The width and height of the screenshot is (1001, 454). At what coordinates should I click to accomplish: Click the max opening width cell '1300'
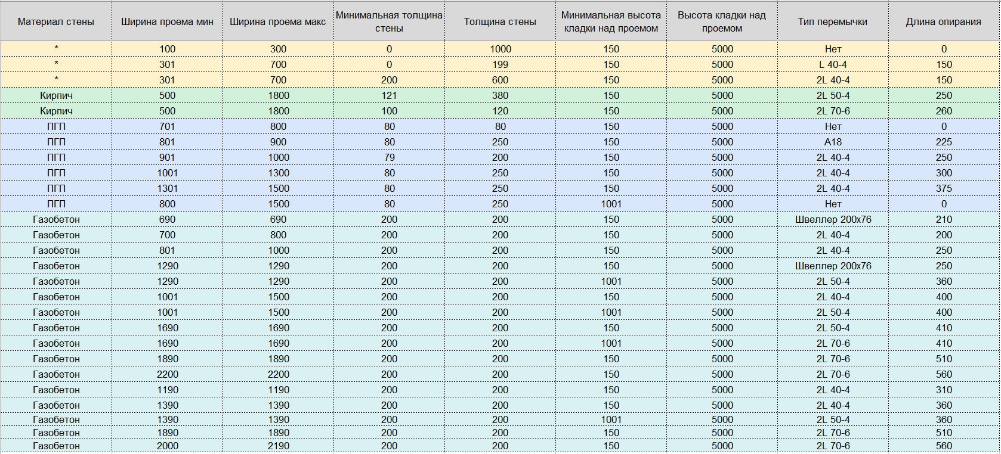point(278,173)
